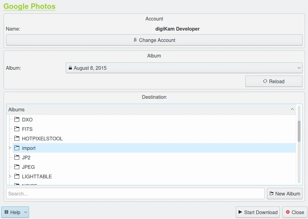This screenshot has width=308, height=219.
Task: Start Download of the photos
Action: (258, 212)
